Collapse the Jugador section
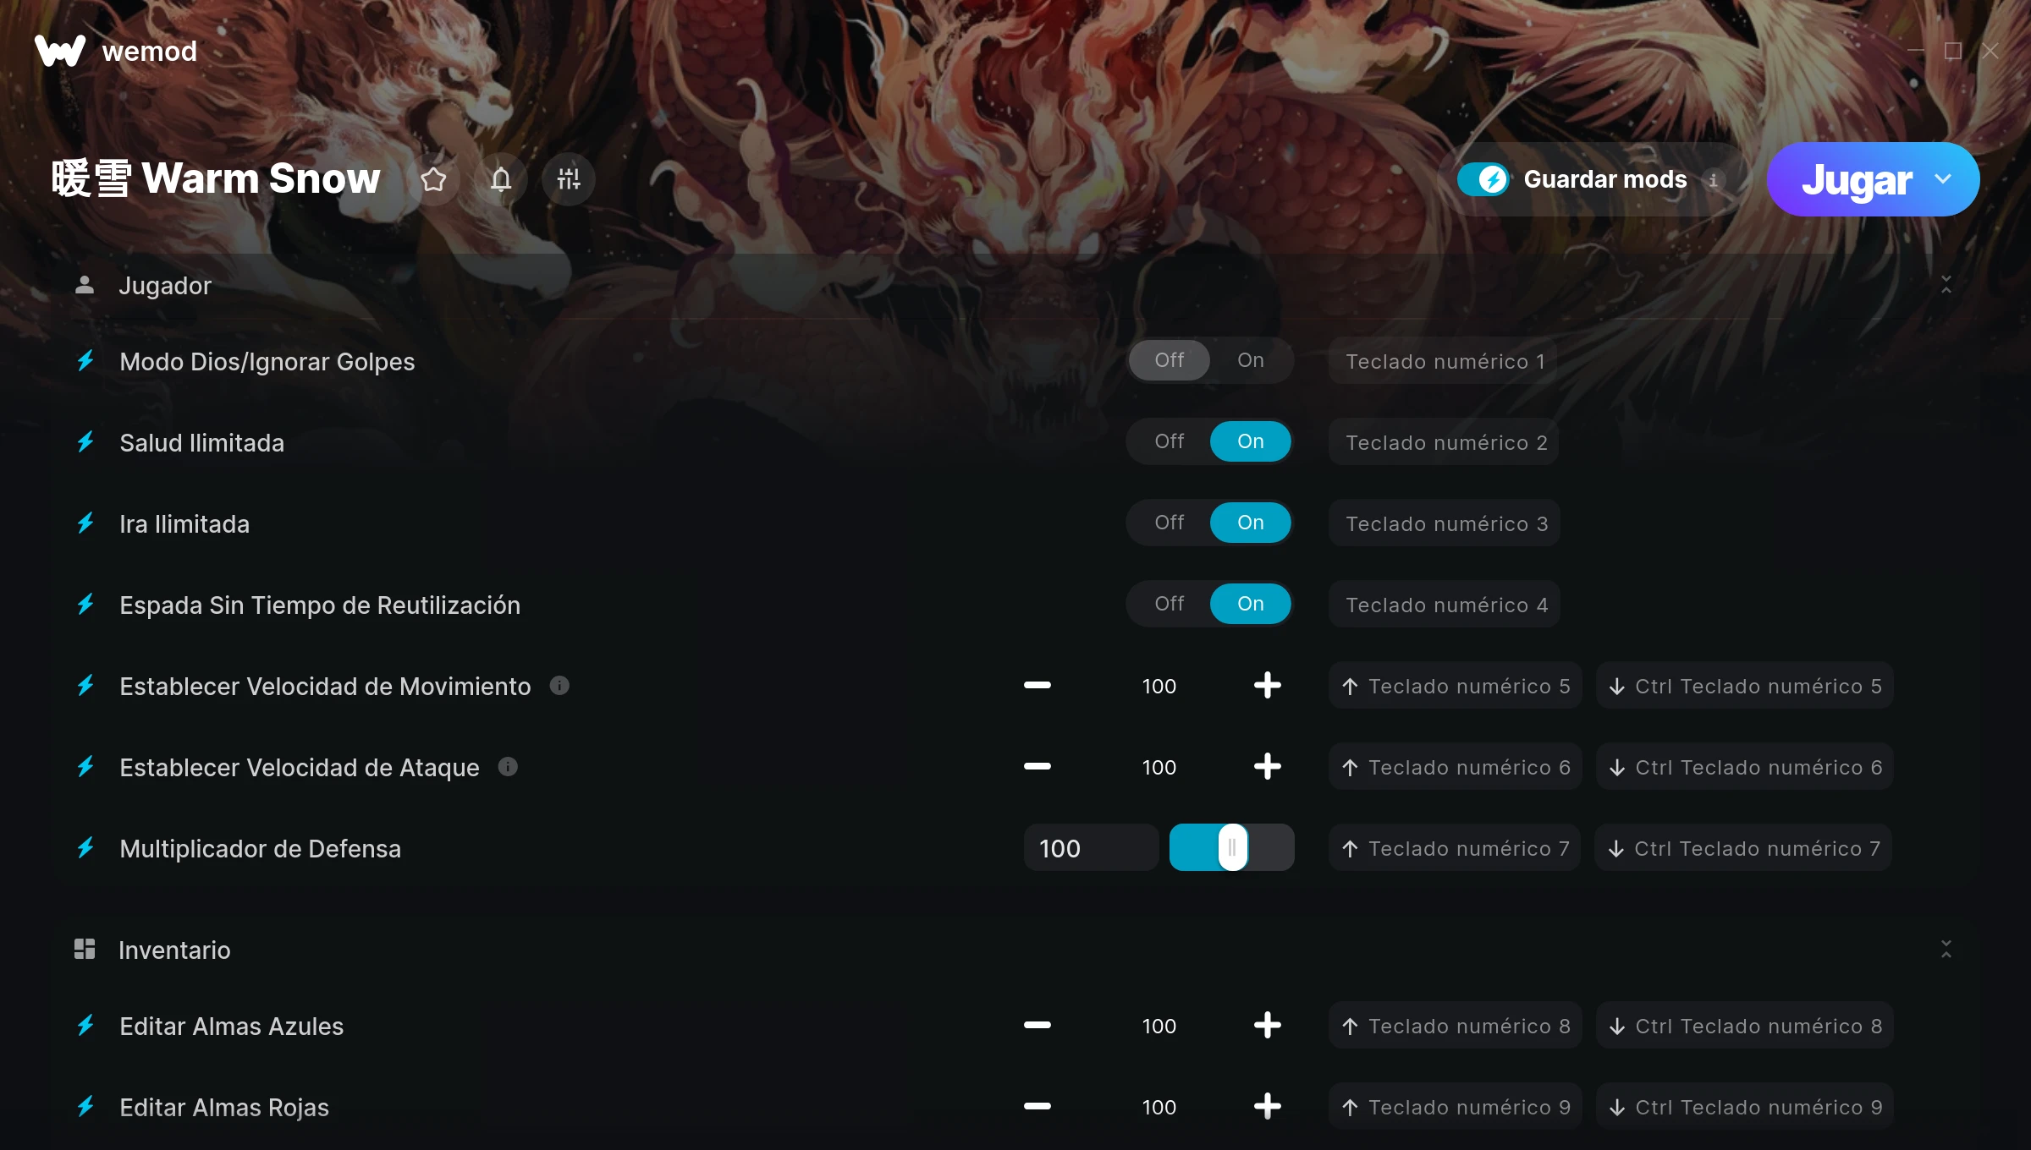 coord(1946,285)
